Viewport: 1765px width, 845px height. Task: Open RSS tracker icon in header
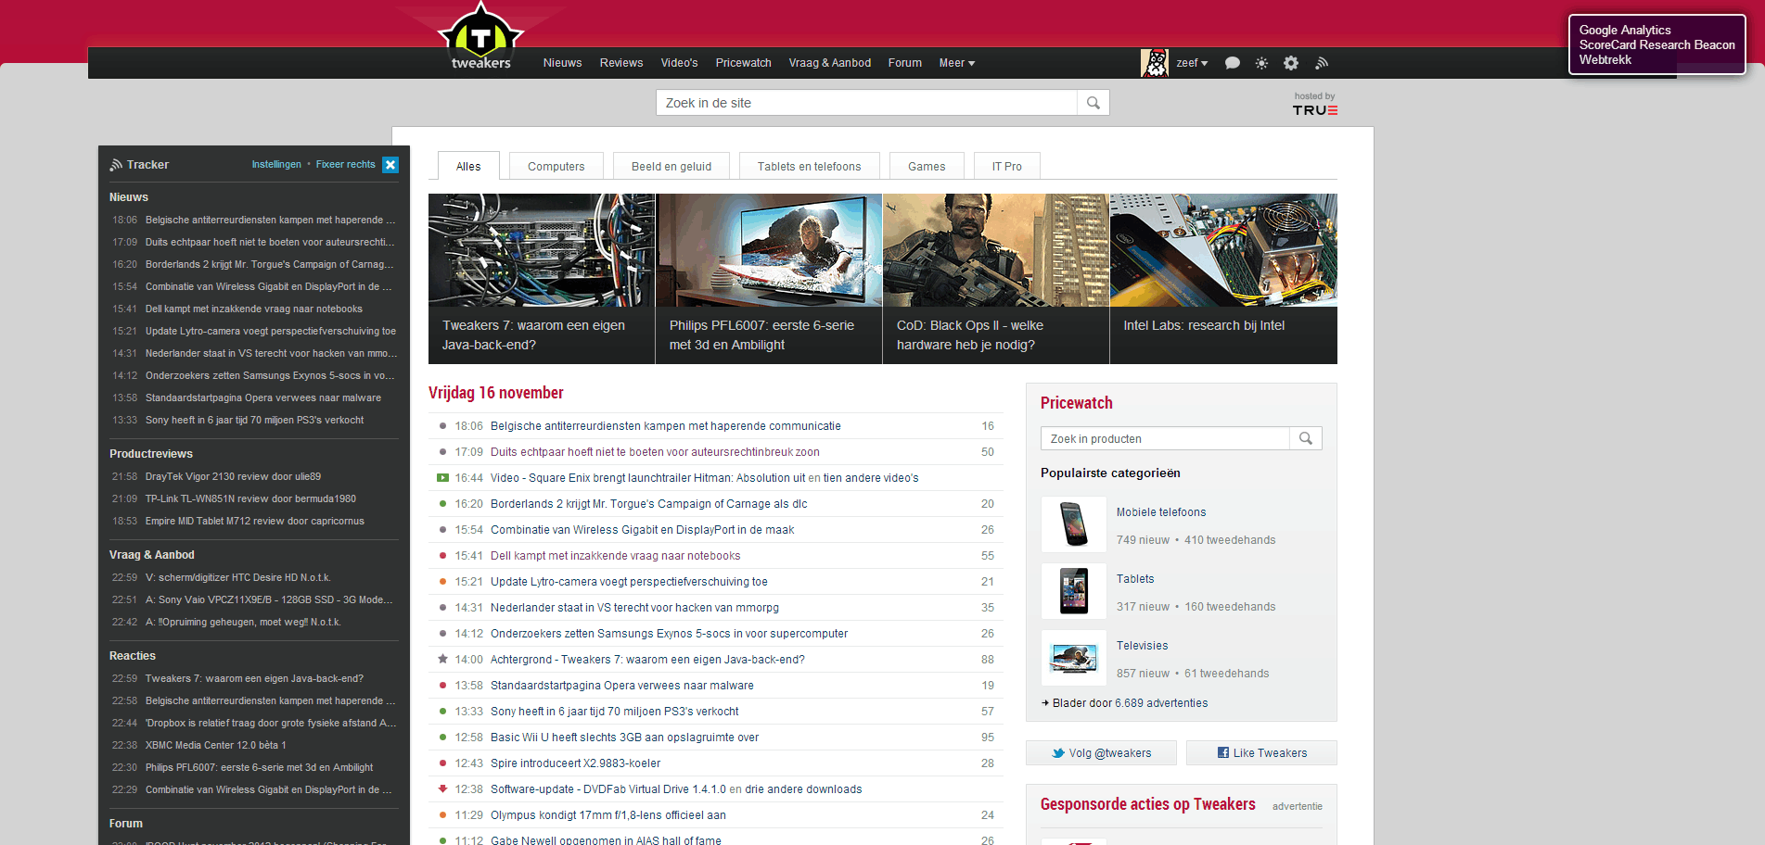pyautogui.click(x=1322, y=63)
